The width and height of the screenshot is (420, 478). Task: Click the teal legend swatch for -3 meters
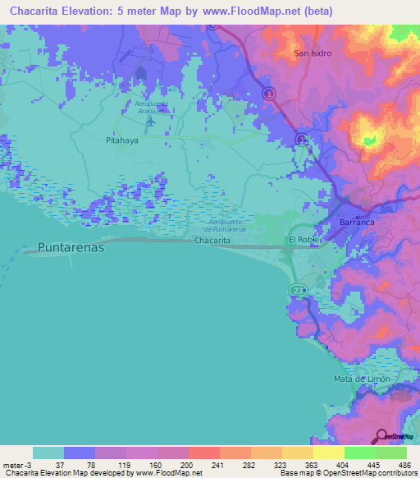(x=48, y=453)
